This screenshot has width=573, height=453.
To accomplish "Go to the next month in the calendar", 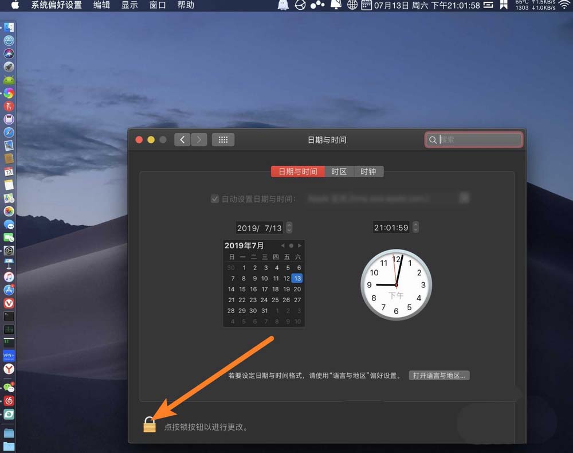I will [x=300, y=245].
